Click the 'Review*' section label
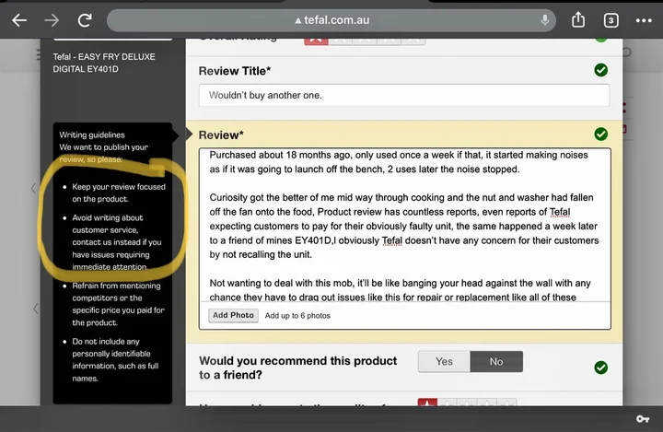The image size is (663, 432). click(221, 135)
